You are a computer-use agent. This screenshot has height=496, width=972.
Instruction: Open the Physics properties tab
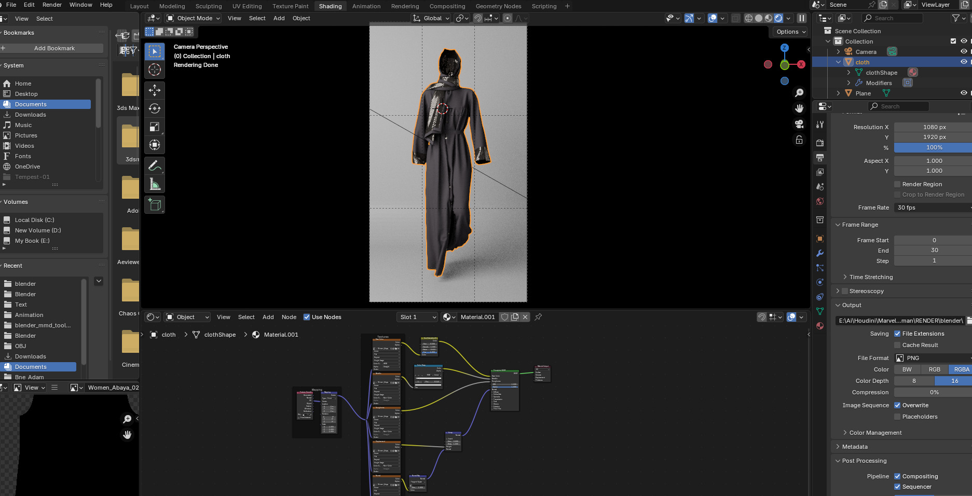point(820,282)
